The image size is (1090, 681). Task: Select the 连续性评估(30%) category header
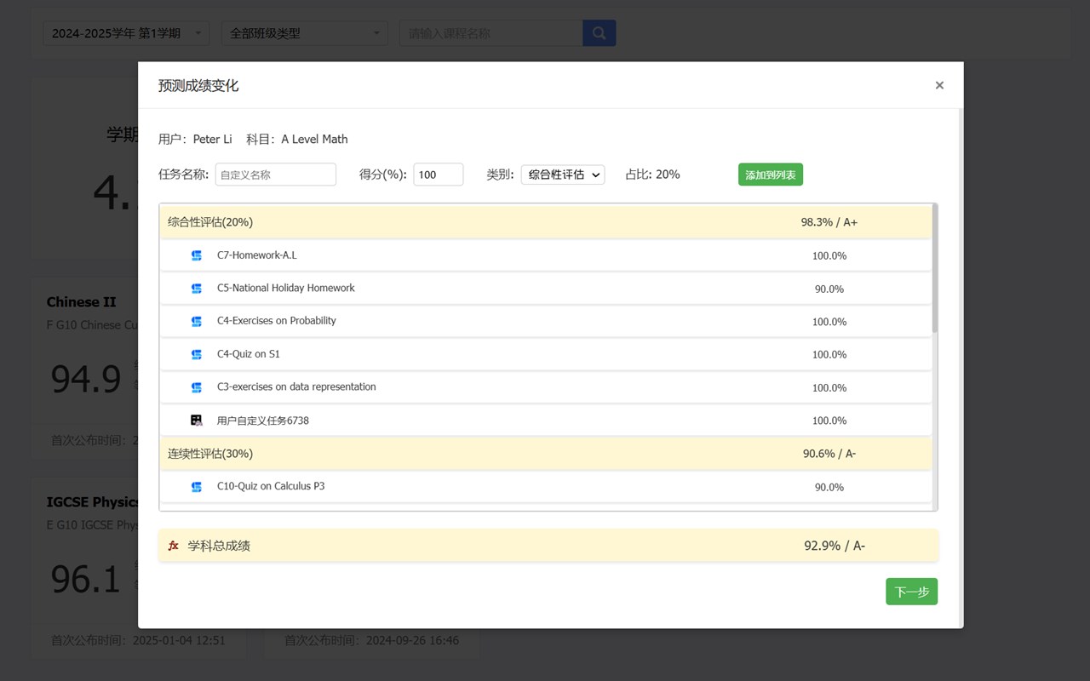546,454
